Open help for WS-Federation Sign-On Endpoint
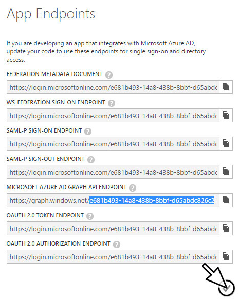The height and width of the screenshot is (300, 238). pos(112,103)
